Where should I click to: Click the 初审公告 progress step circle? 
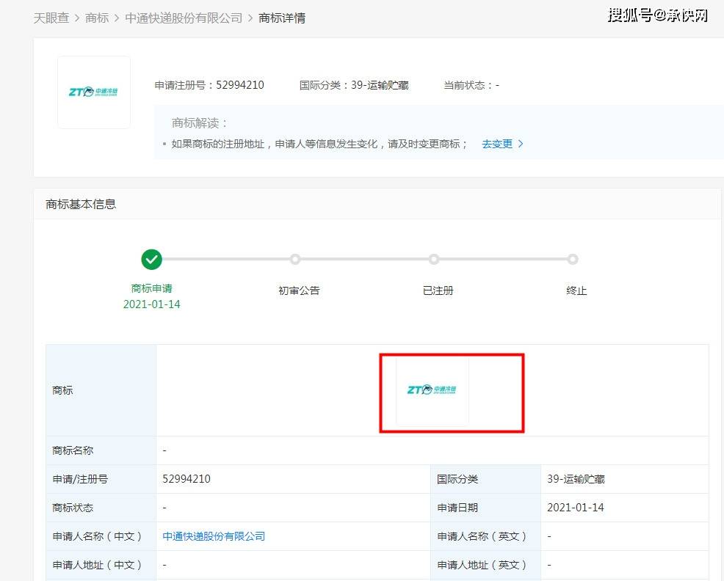coord(295,259)
